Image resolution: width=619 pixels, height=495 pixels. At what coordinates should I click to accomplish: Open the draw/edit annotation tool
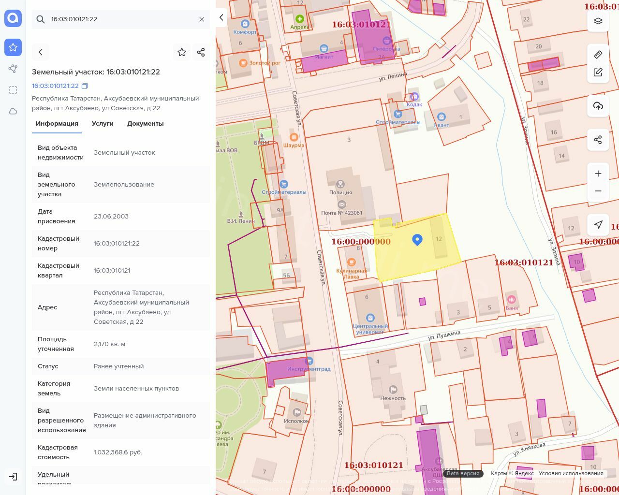click(598, 73)
